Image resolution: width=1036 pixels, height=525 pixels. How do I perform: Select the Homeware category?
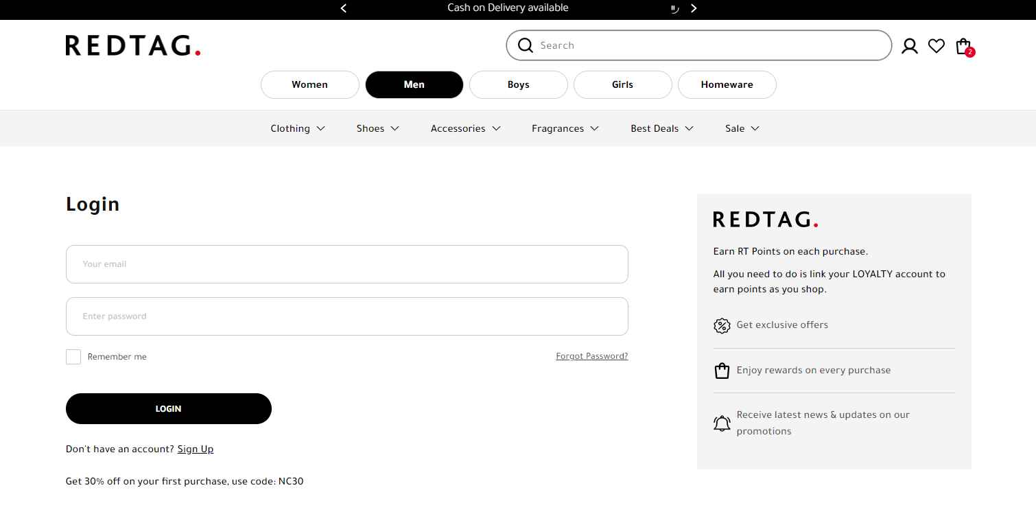(x=727, y=84)
